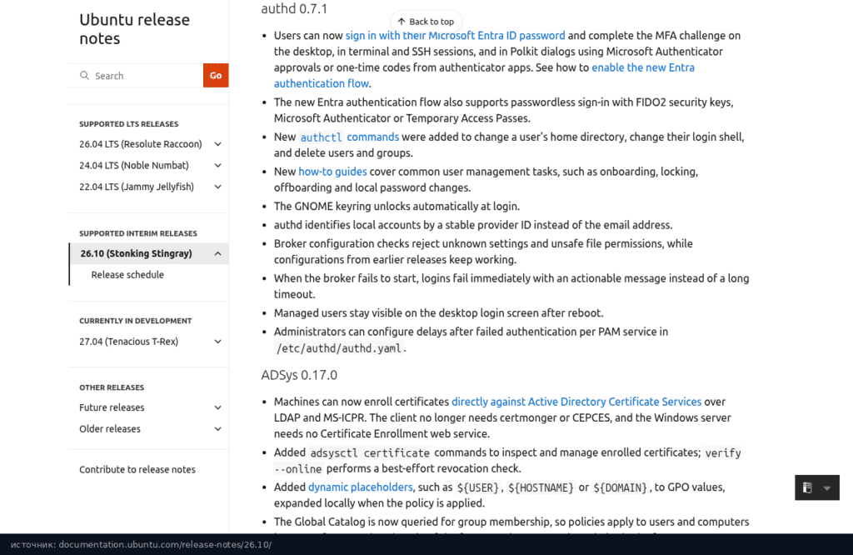
Task: Click 'Managed users stay visible' bullet text
Action: click(438, 312)
